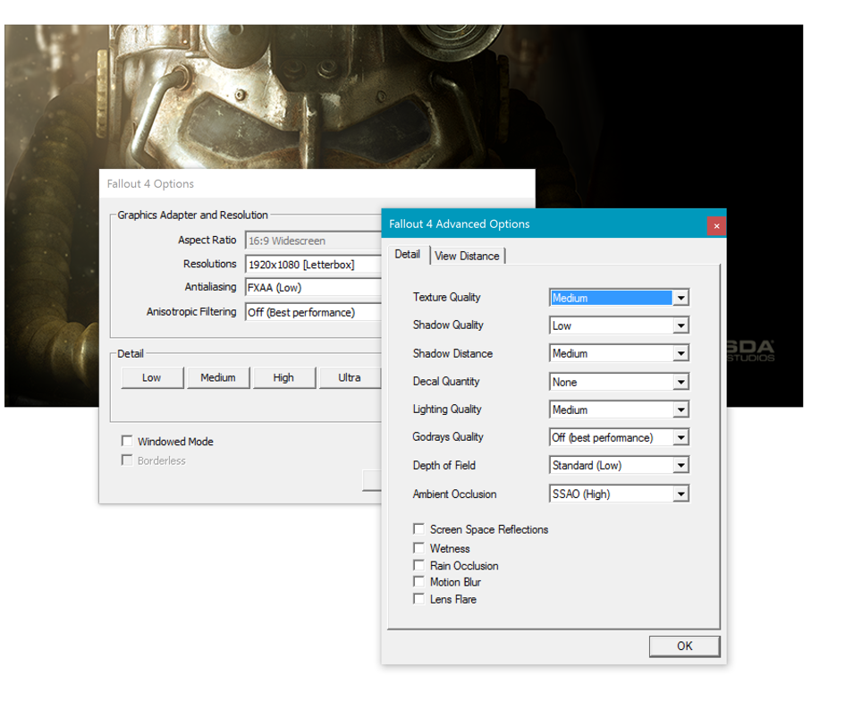
Task: Open the Godrays Quality dropdown
Action: coord(619,437)
